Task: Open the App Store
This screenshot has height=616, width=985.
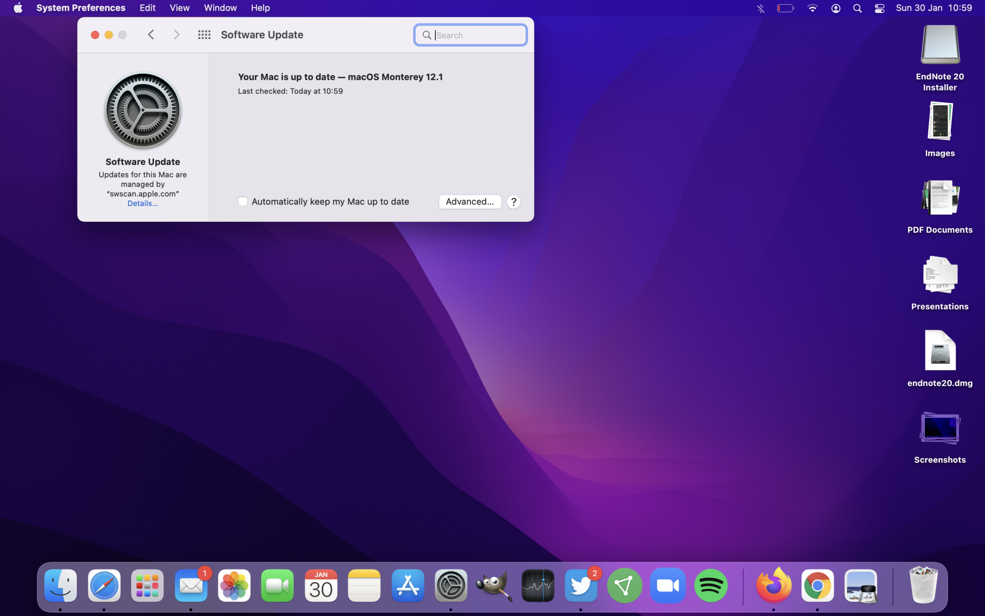Action: click(407, 585)
